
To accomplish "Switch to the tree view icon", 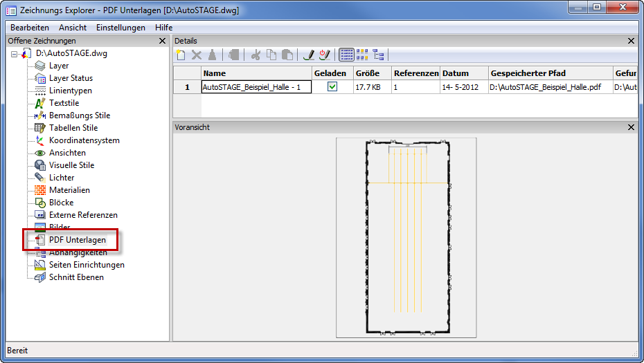I will click(378, 55).
